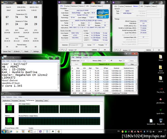Open the Work A'somsit desktop folder
This screenshot has height=139, width=167.
tap(161, 69)
